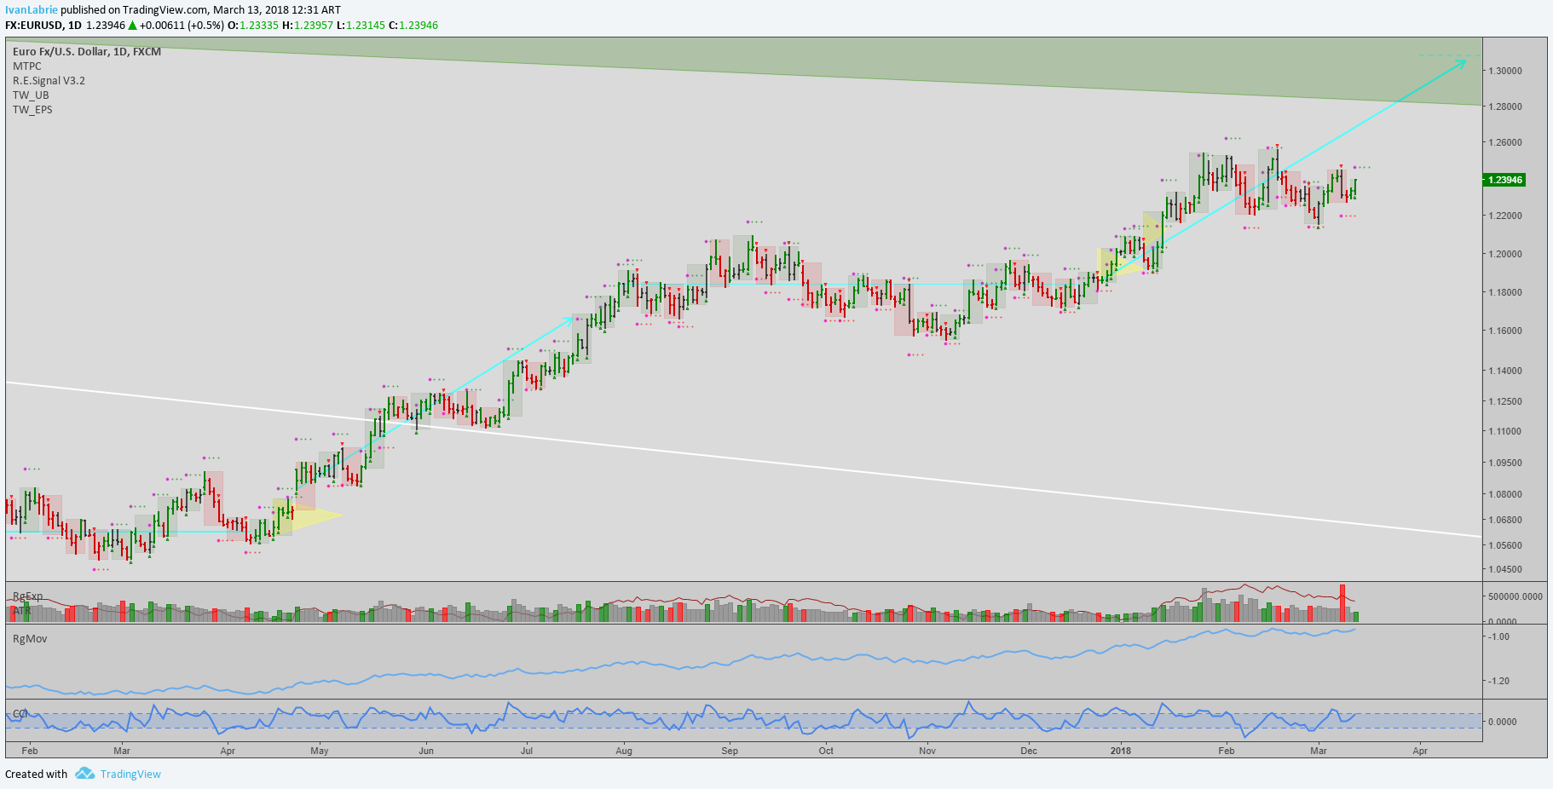Open the IvanLabrie author link
1553x789 pixels.
point(32,9)
